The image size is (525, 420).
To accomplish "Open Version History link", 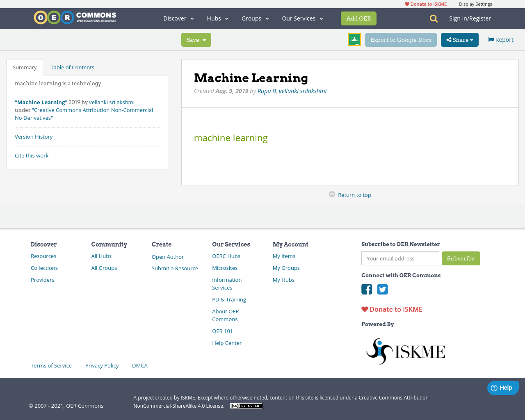I will [34, 137].
